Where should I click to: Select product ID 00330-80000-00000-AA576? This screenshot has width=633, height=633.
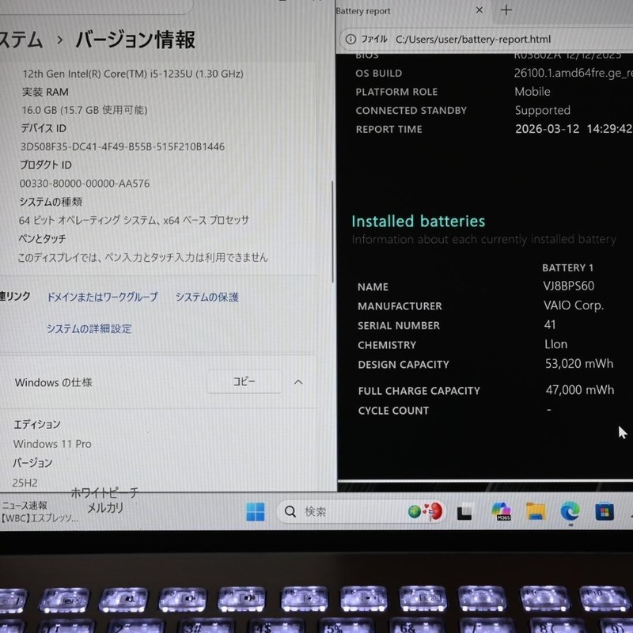click(x=85, y=184)
